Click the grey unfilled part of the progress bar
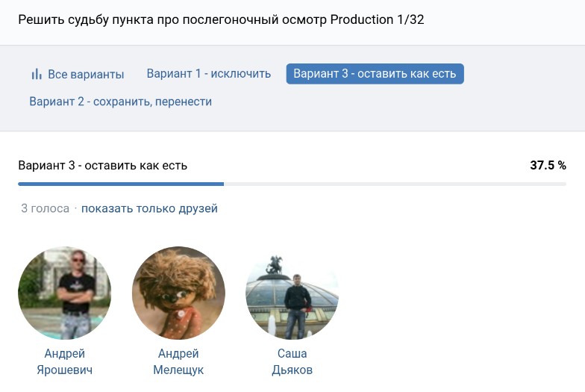Viewport: 585px width, 392px height. 395,184
